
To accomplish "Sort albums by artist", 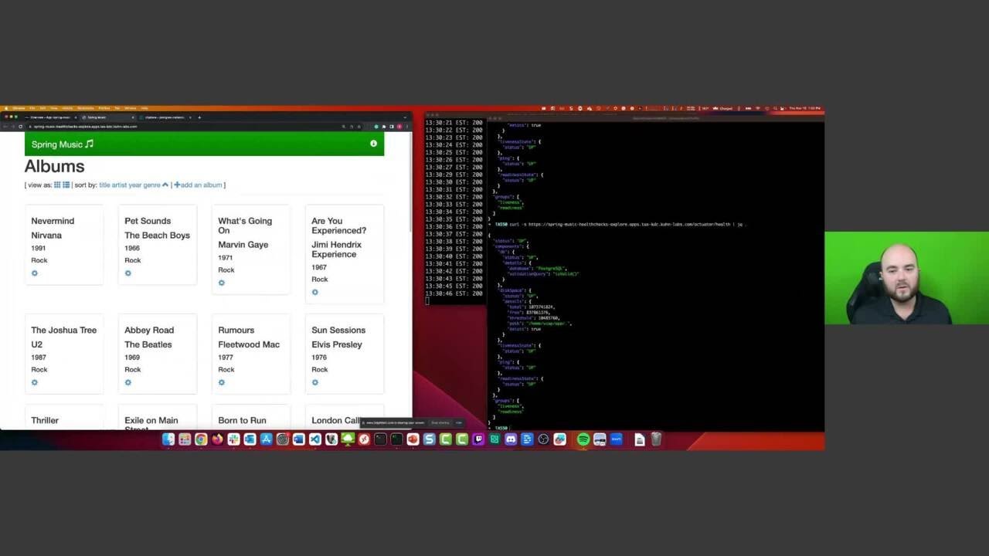I will 120,185.
